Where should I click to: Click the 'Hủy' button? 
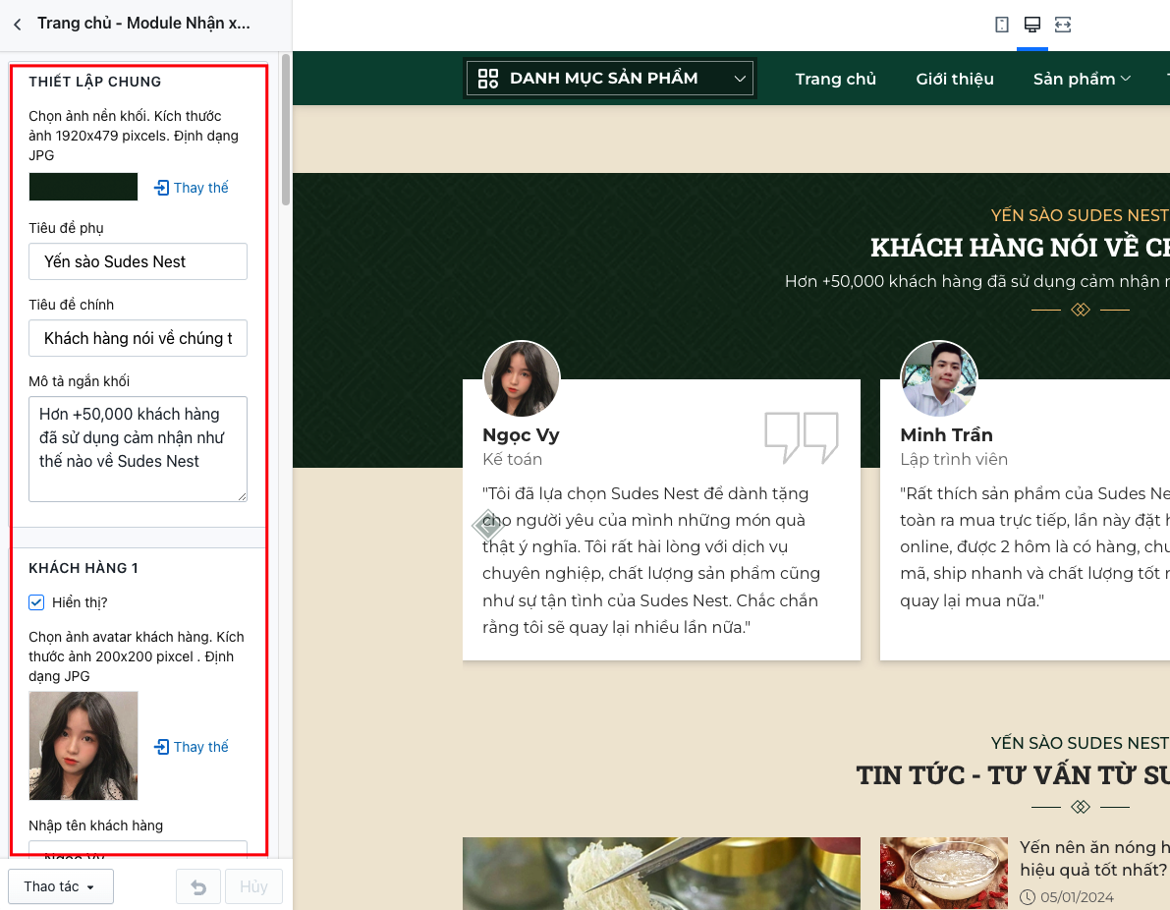pos(253,886)
